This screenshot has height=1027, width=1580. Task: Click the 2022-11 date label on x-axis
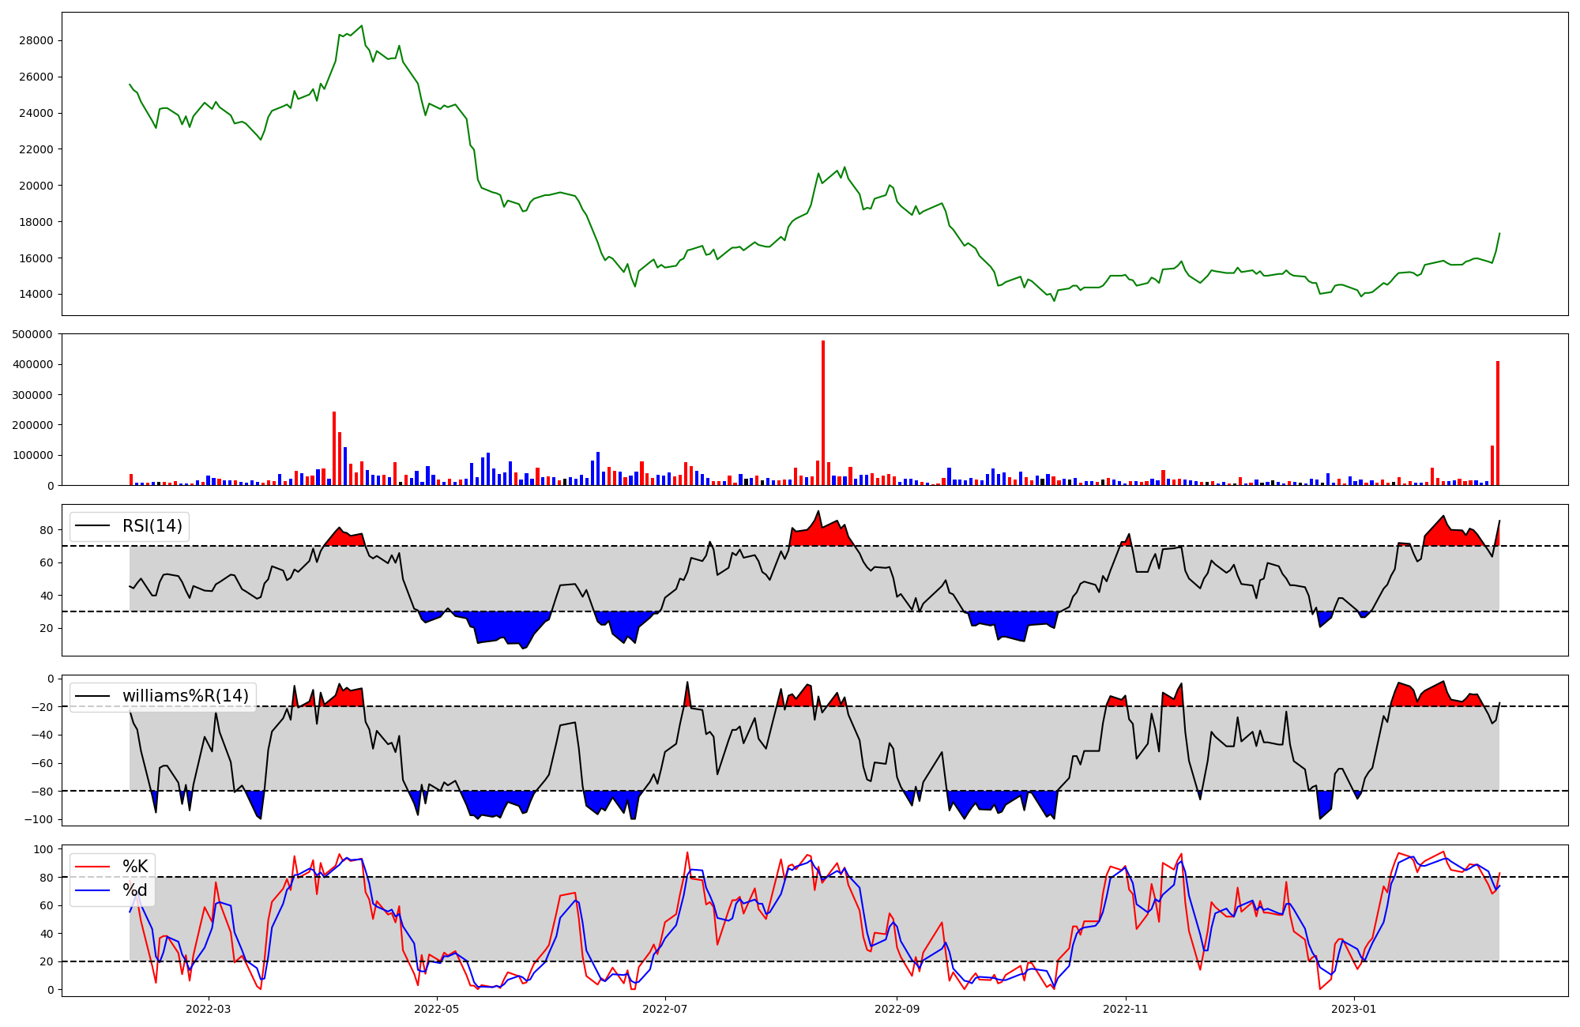point(1125,1009)
